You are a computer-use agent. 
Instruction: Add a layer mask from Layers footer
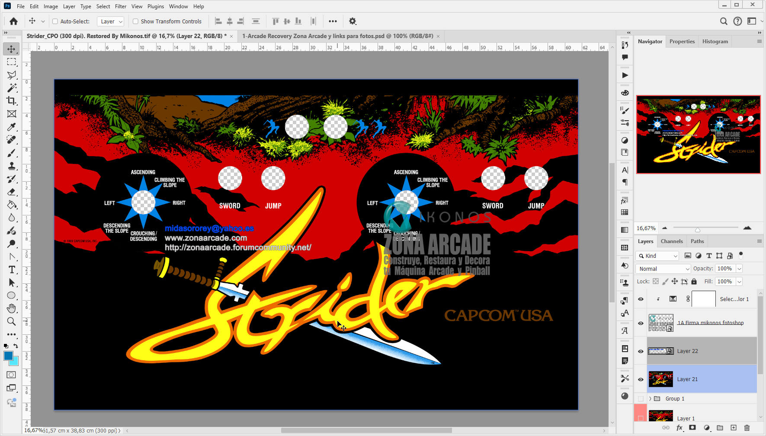(x=692, y=428)
